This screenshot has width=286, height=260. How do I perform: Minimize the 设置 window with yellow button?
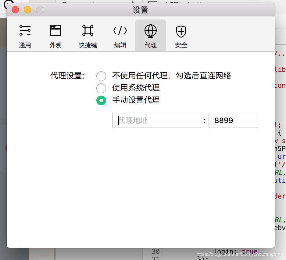[x=27, y=10]
